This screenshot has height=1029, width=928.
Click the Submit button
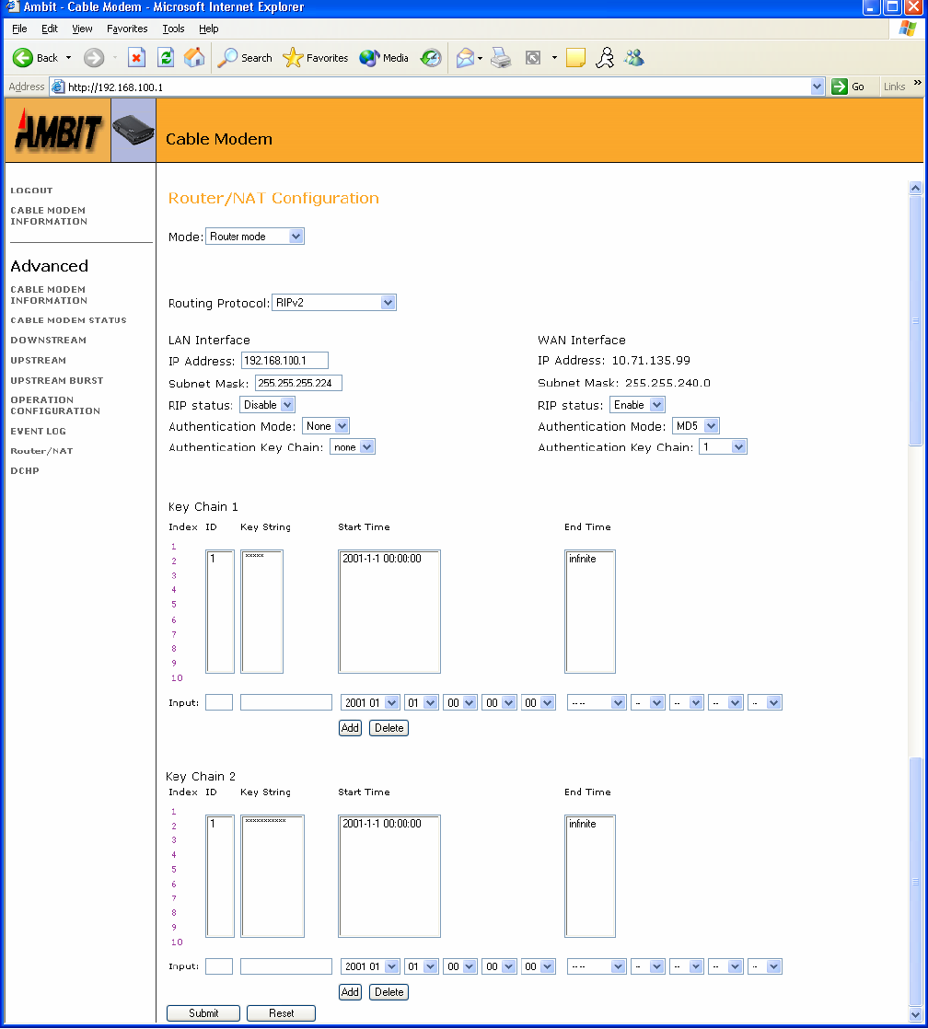tap(203, 1013)
